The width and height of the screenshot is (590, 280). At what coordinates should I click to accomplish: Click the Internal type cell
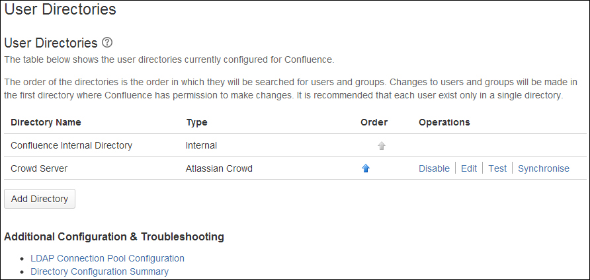[201, 145]
